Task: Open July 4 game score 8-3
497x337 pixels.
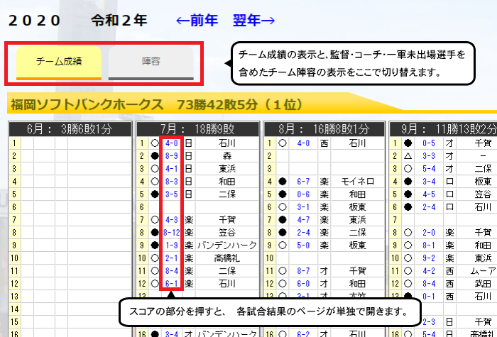Action: (x=172, y=182)
